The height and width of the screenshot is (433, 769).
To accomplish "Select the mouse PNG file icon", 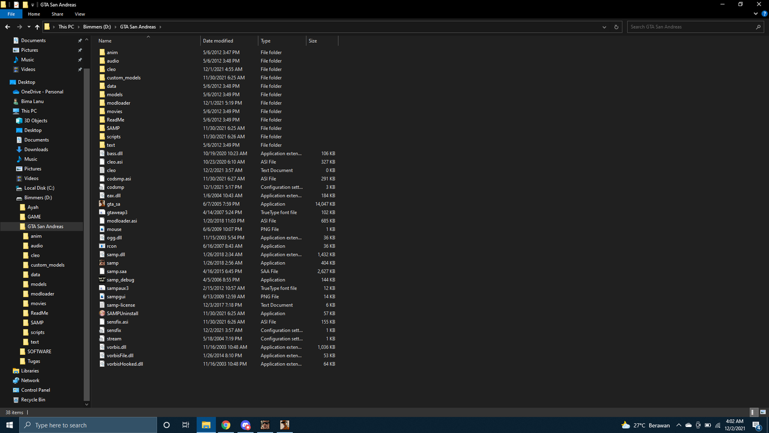I will (102, 229).
